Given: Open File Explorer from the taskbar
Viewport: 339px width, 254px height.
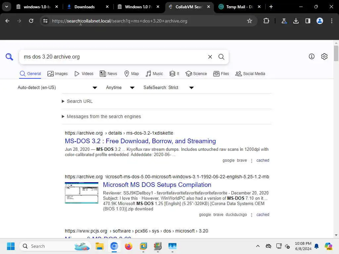Looking at the screenshot, I should [99, 246].
